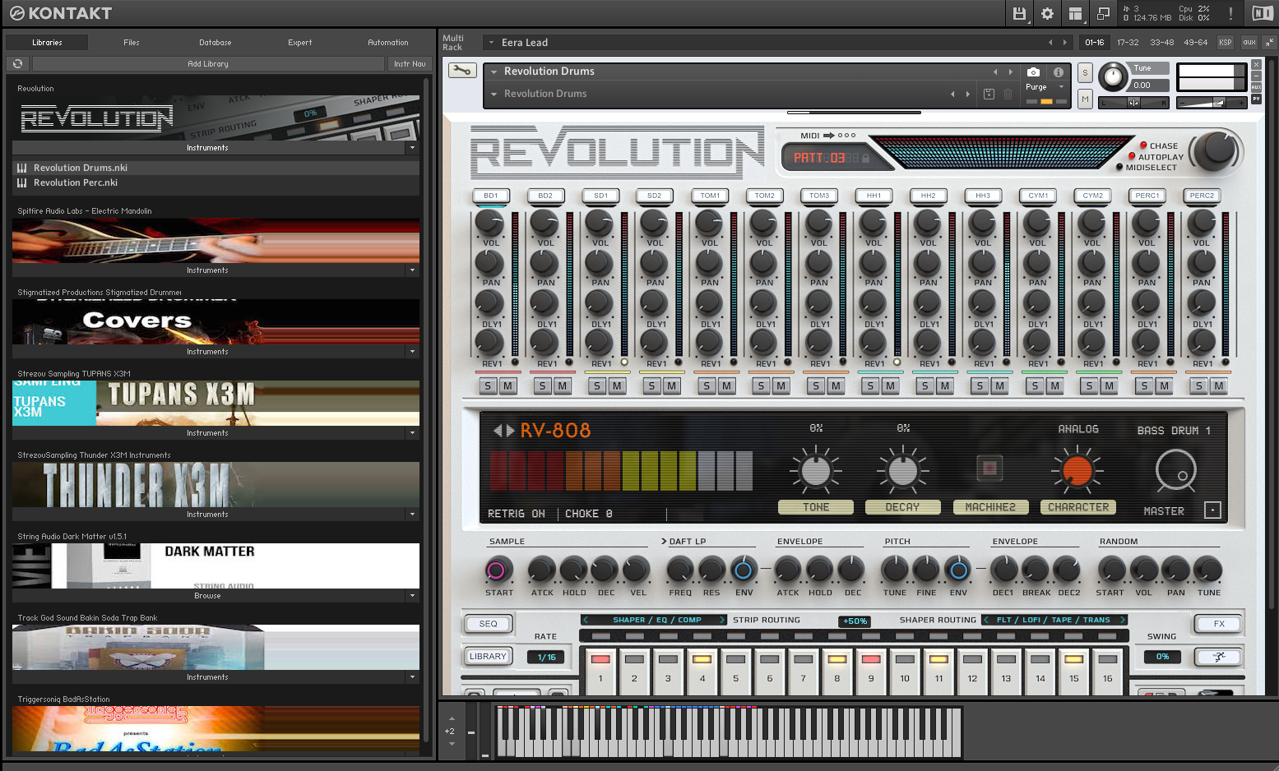
Task: Click the minimized view window icon
Action: (1103, 13)
